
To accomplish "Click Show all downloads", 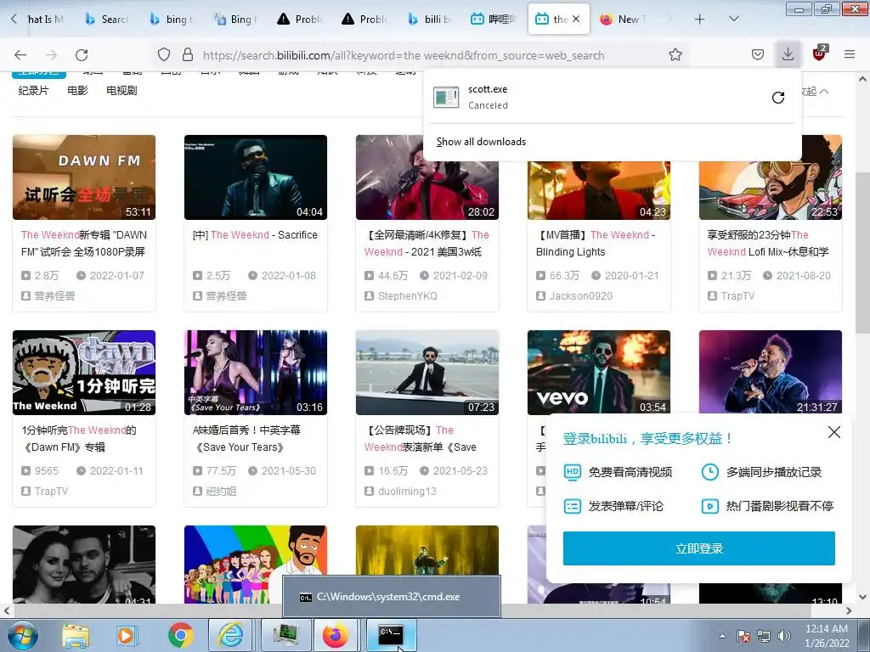I will click(481, 142).
